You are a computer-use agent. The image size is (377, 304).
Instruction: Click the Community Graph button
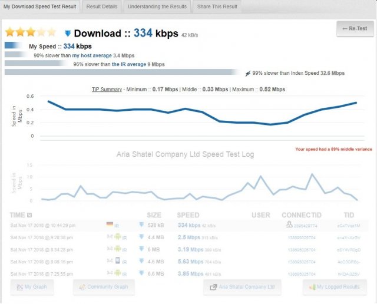pos(104,287)
